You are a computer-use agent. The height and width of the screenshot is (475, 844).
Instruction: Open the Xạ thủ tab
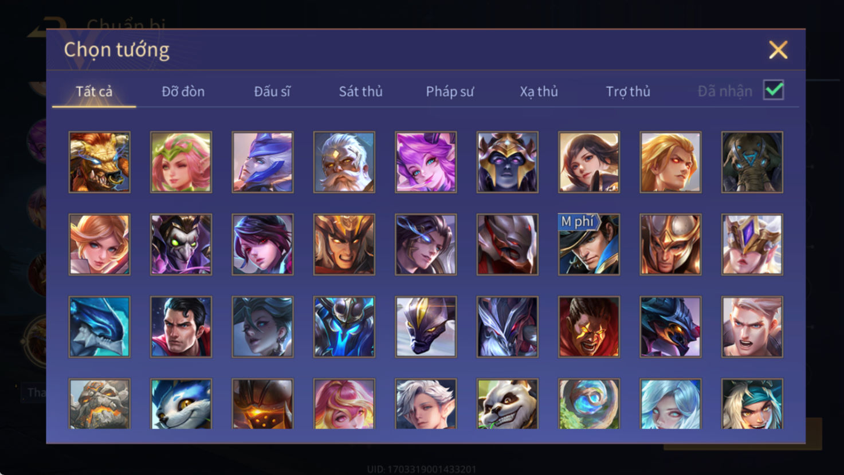tap(539, 91)
